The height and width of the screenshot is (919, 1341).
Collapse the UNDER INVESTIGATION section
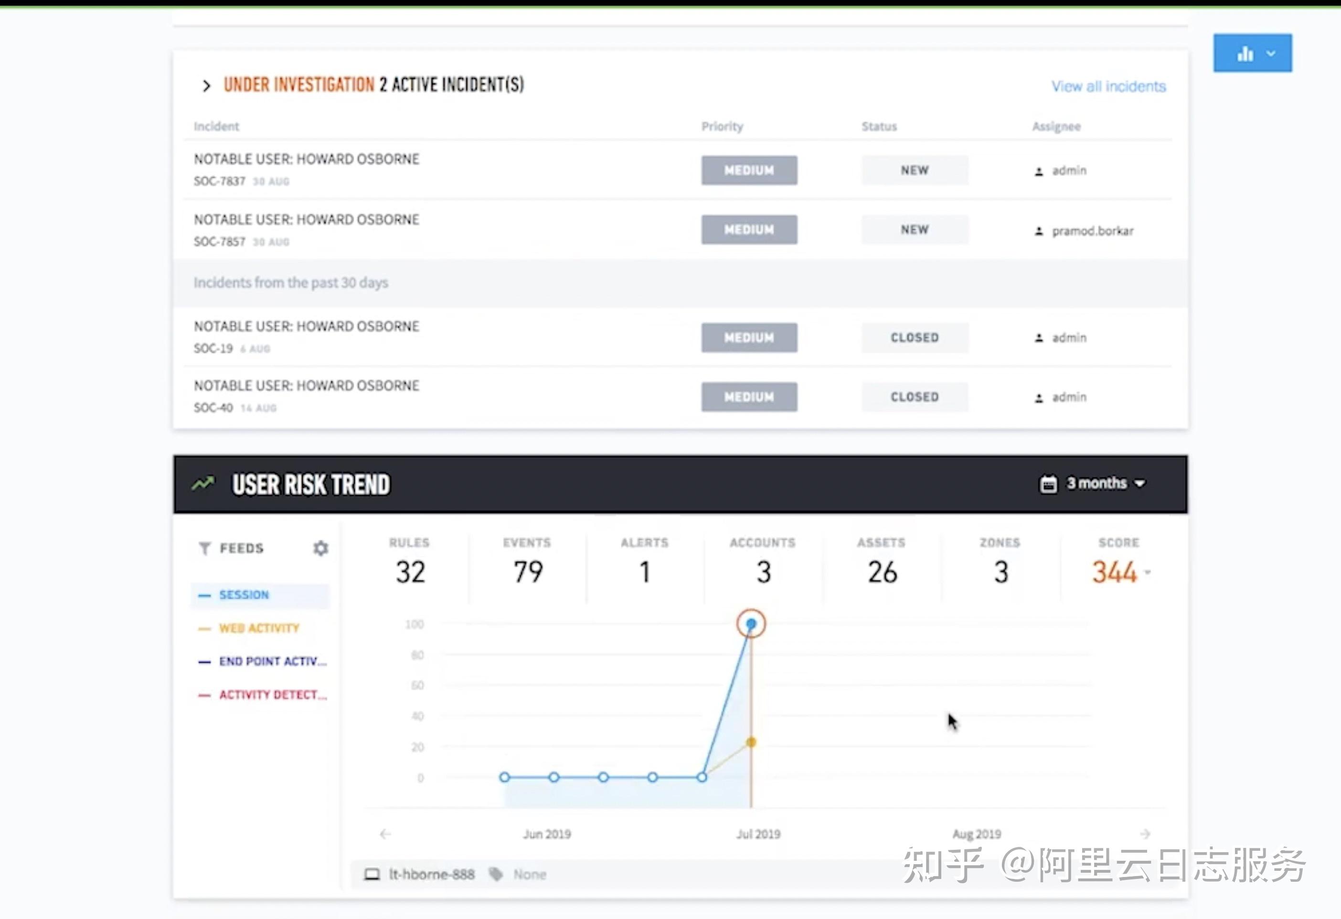pyautogui.click(x=206, y=85)
